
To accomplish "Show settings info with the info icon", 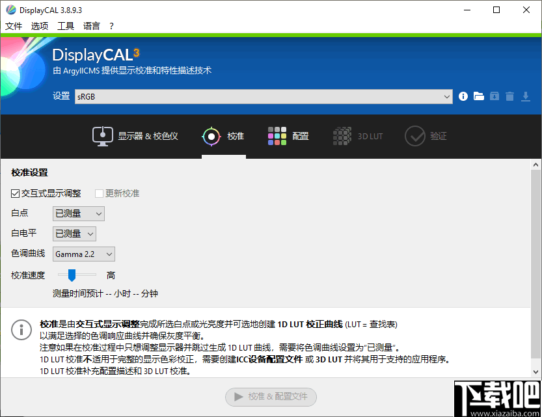I will pos(463,96).
